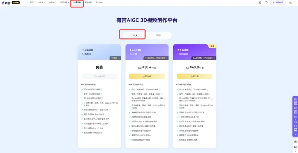Image resolution: width=298 pixels, height=153 pixels.
Task: Open 3D数字人 in the top navigation
Action: coord(41,3)
